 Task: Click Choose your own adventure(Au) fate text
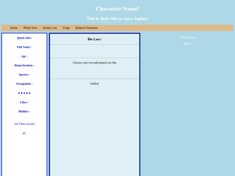point(94,63)
